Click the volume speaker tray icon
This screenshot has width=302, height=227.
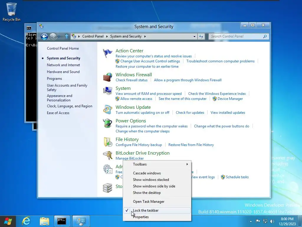[272, 221]
